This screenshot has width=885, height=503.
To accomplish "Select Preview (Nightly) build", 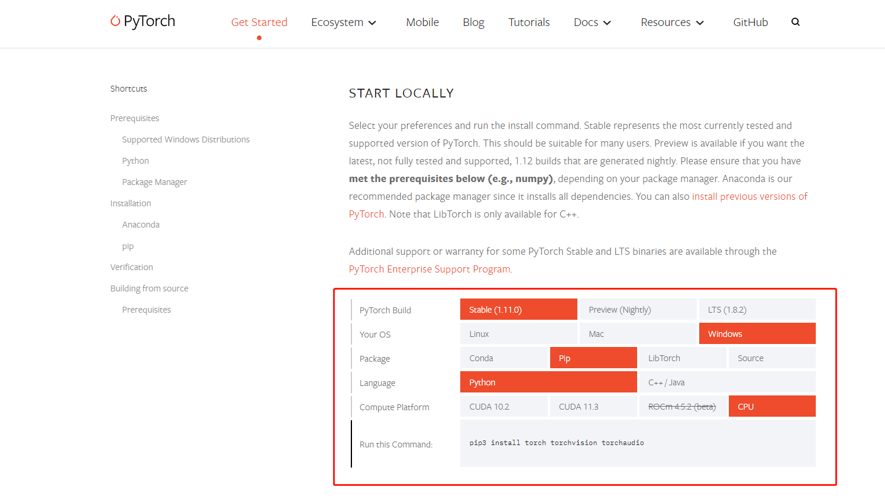I will 638,309.
